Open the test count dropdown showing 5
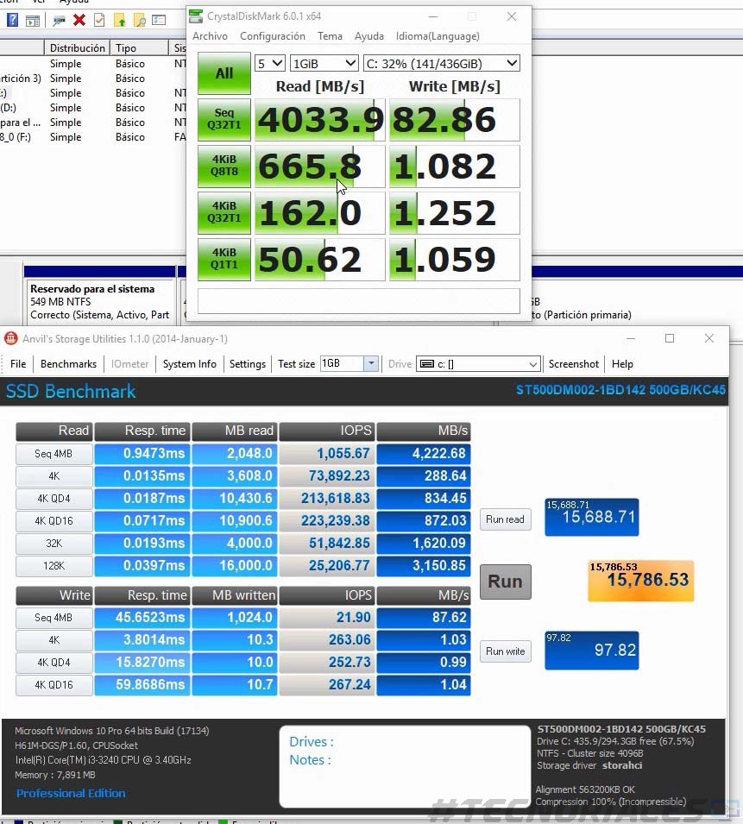The width and height of the screenshot is (743, 824). [x=268, y=63]
